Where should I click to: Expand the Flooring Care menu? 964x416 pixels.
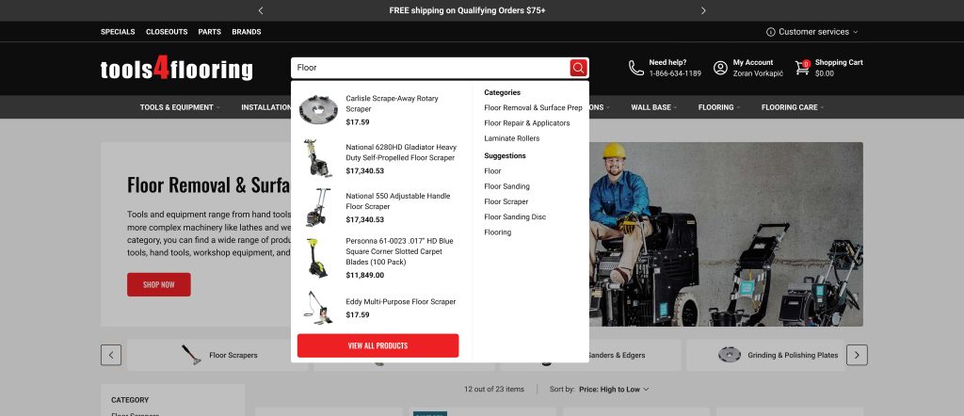click(x=793, y=107)
